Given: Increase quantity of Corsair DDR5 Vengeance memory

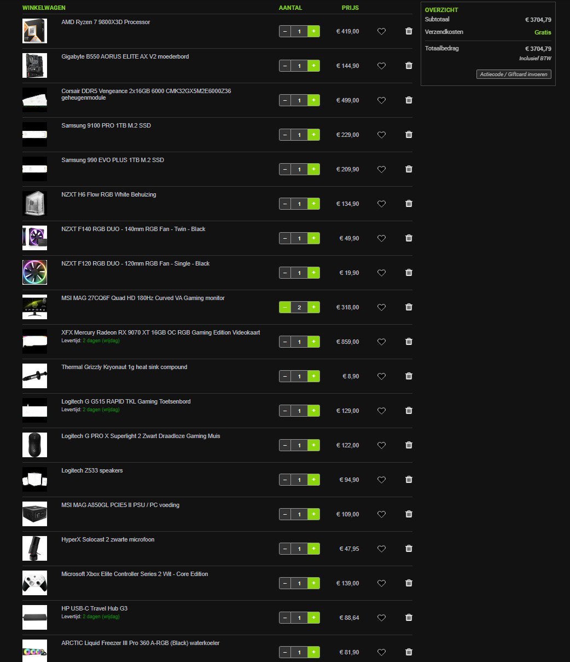Looking at the screenshot, I should click(x=313, y=100).
